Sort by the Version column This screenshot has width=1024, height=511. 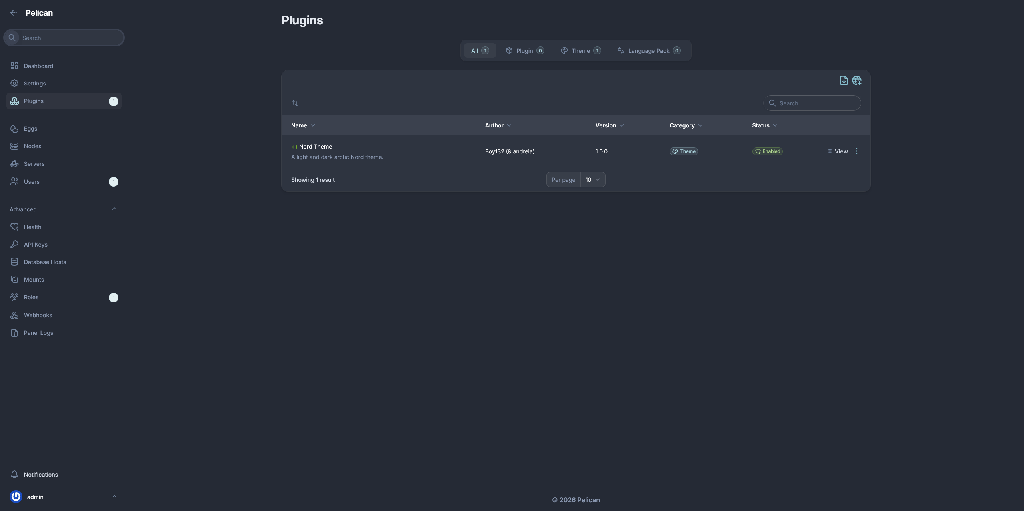[609, 125]
